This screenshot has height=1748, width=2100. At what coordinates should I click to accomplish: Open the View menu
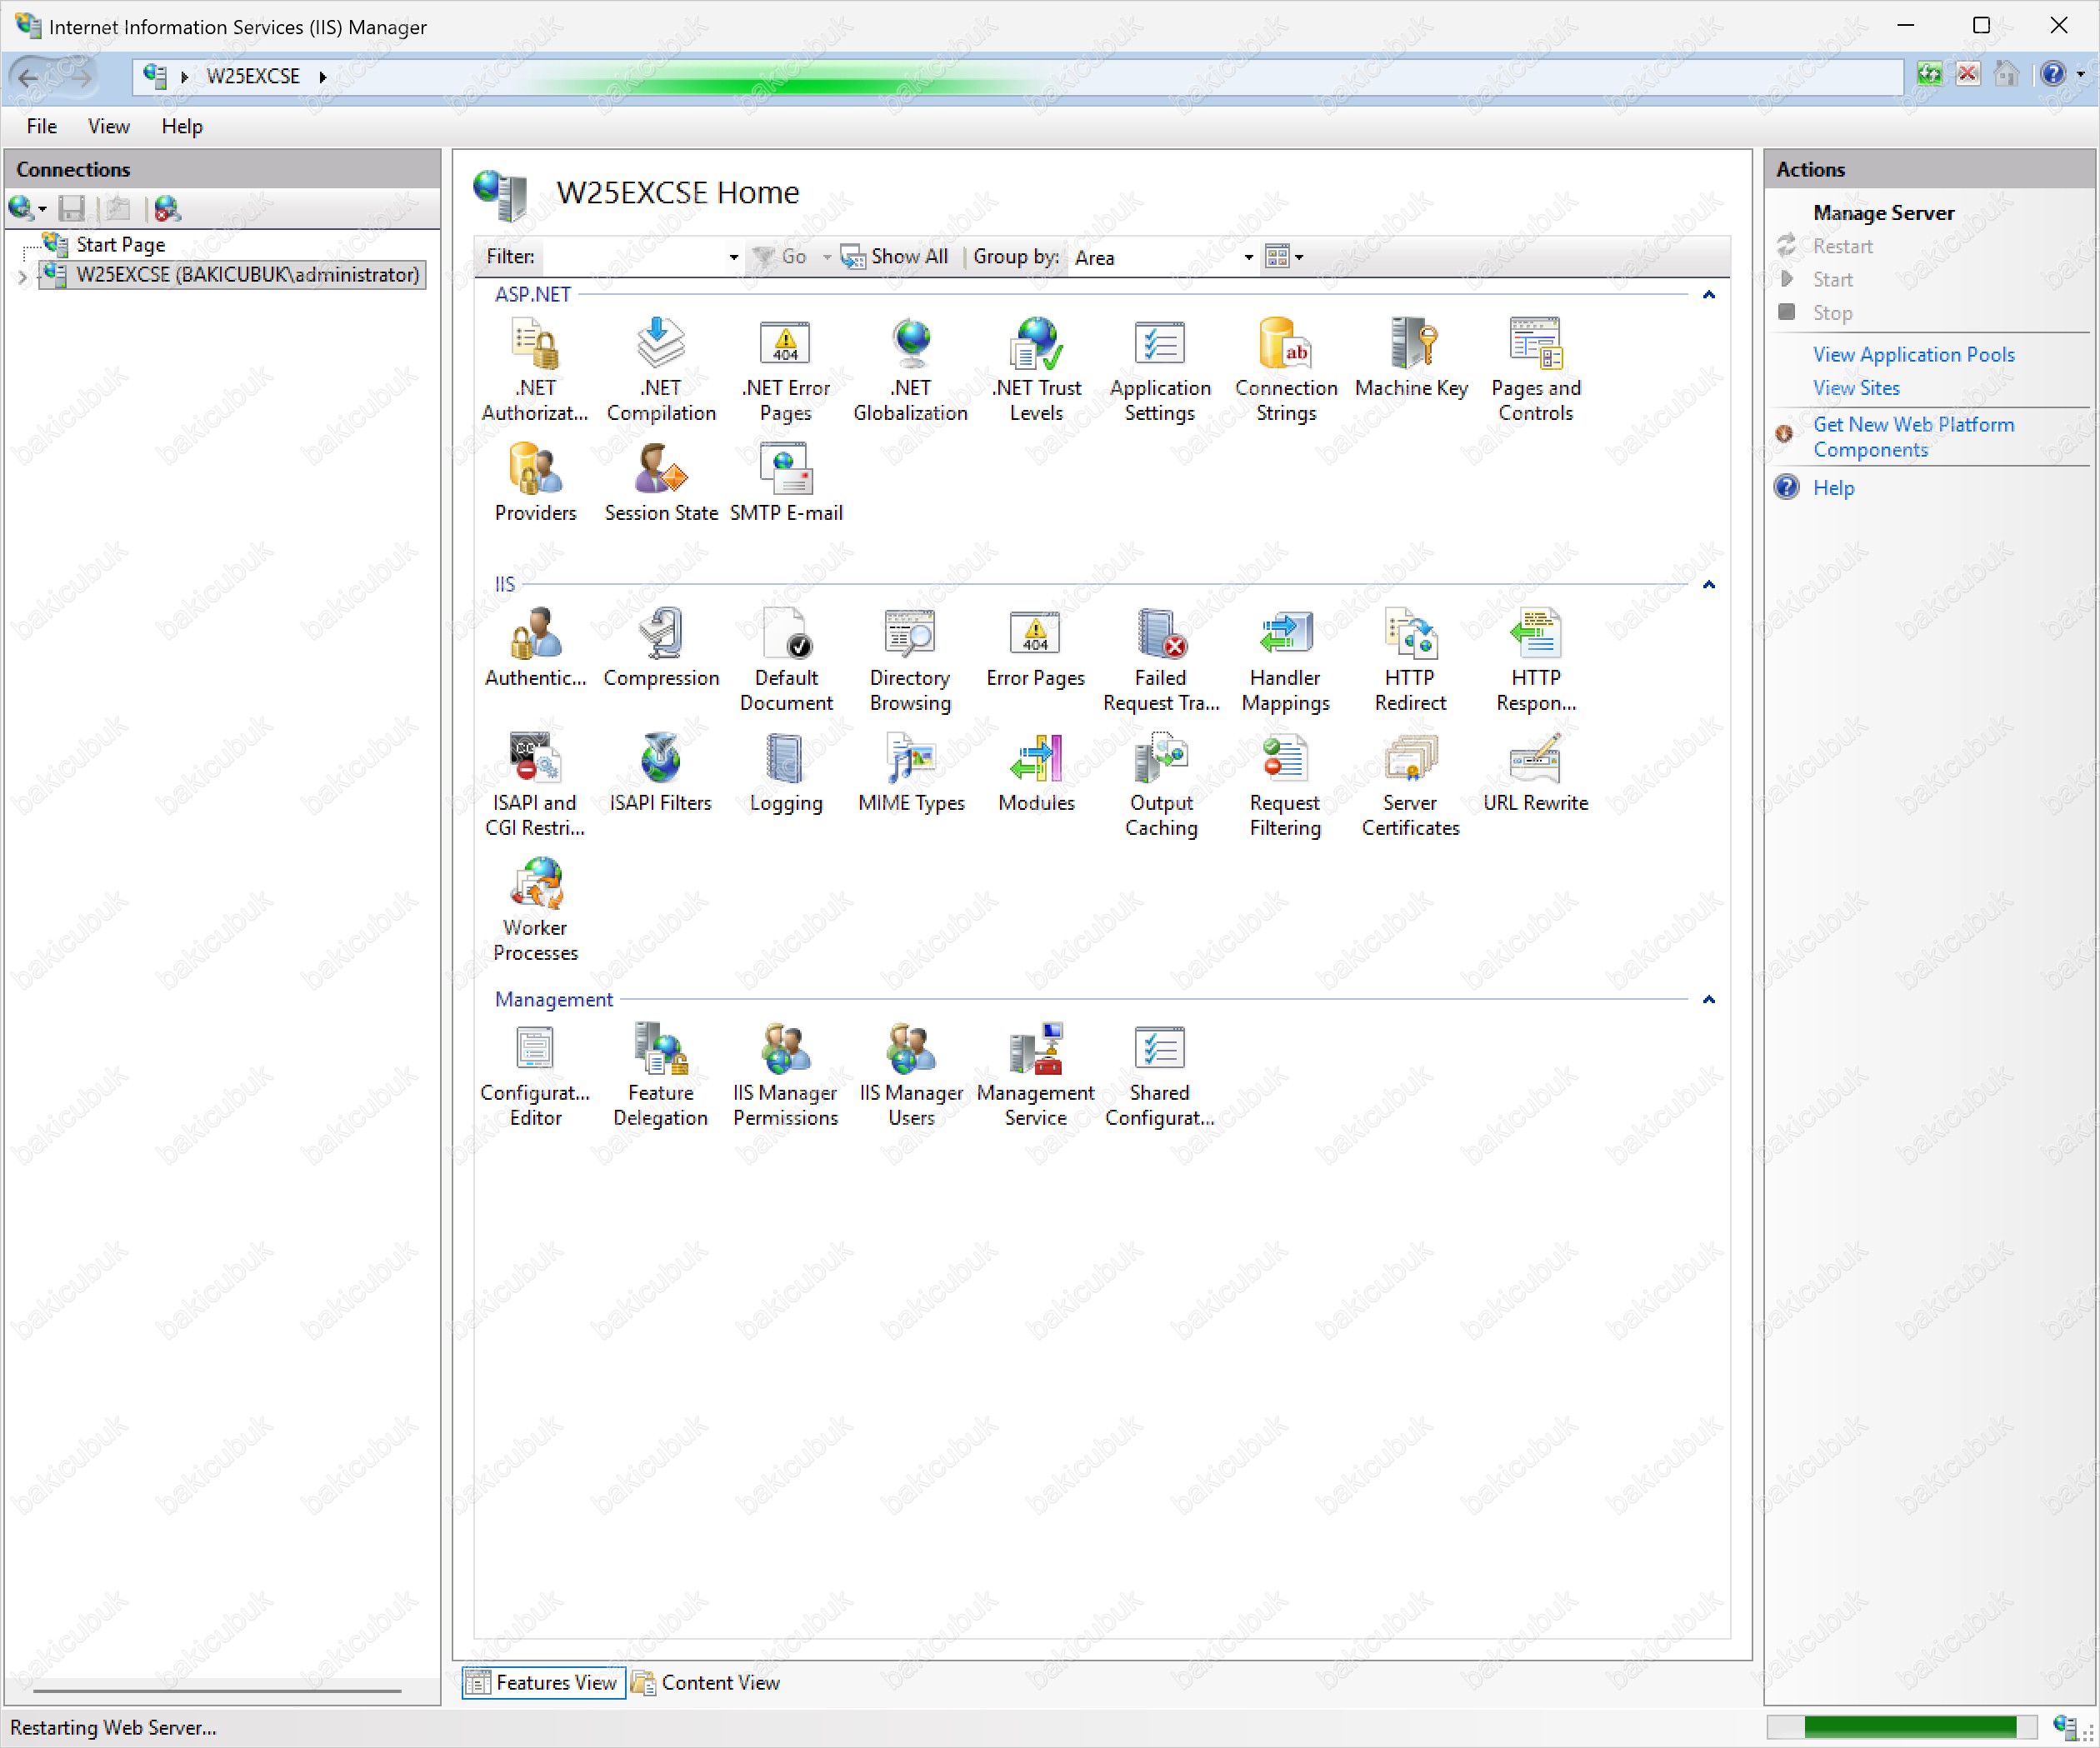(109, 127)
